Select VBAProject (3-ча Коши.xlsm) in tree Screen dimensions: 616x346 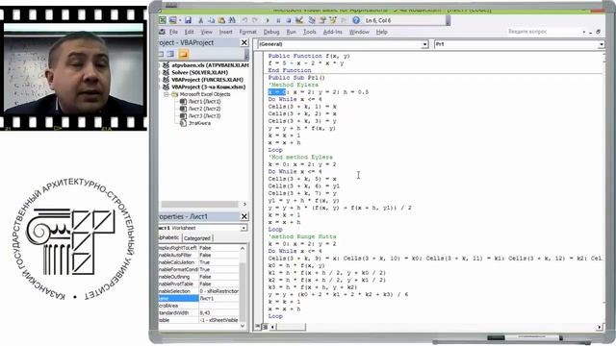[x=209, y=86]
